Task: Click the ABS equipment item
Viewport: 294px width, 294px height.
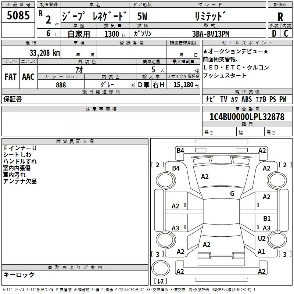Action: (247, 99)
